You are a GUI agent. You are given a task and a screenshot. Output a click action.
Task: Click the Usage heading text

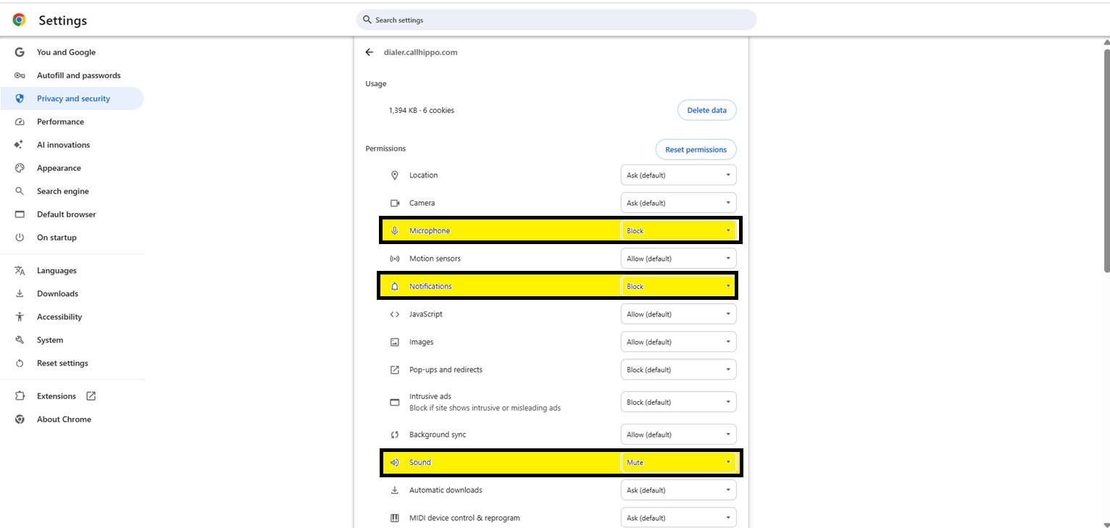pyautogui.click(x=376, y=84)
